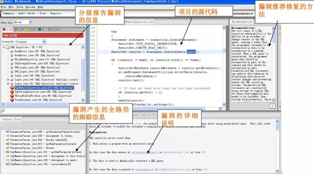The width and height of the screenshot is (314, 174).
Task: Click the red error icon on SqlNumericInjection.java:124
Action: tap(12, 87)
